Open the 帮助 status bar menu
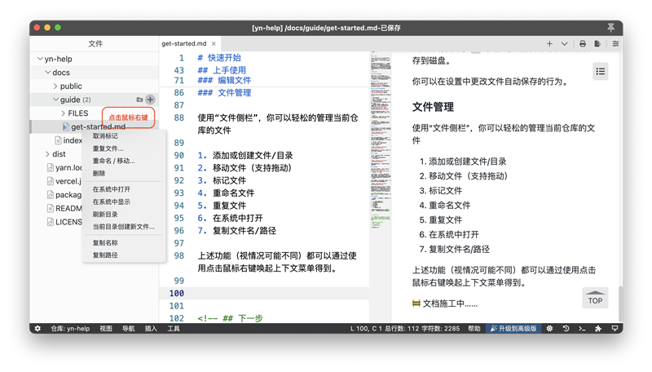Image resolution: width=652 pixels, height=372 pixels. pos(474,328)
